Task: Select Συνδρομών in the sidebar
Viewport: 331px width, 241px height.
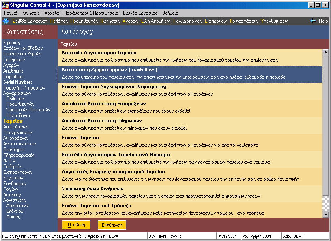Action: tap(15, 183)
